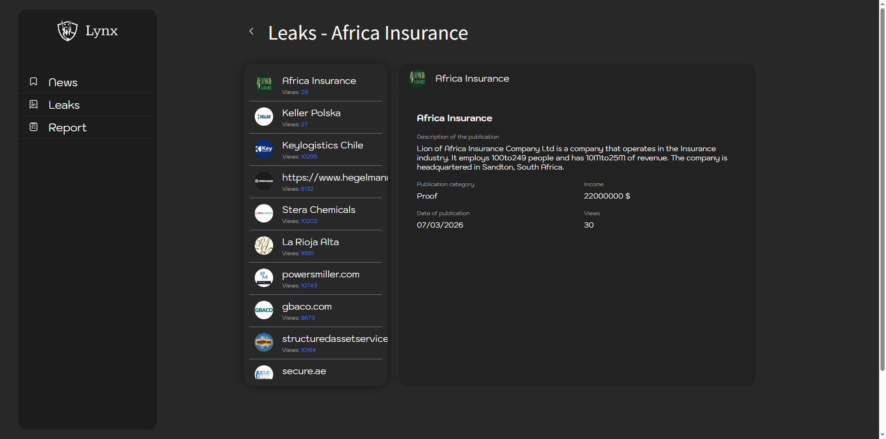Click the Lynx logo icon
Viewport: 886px width, 439px height.
pos(67,31)
